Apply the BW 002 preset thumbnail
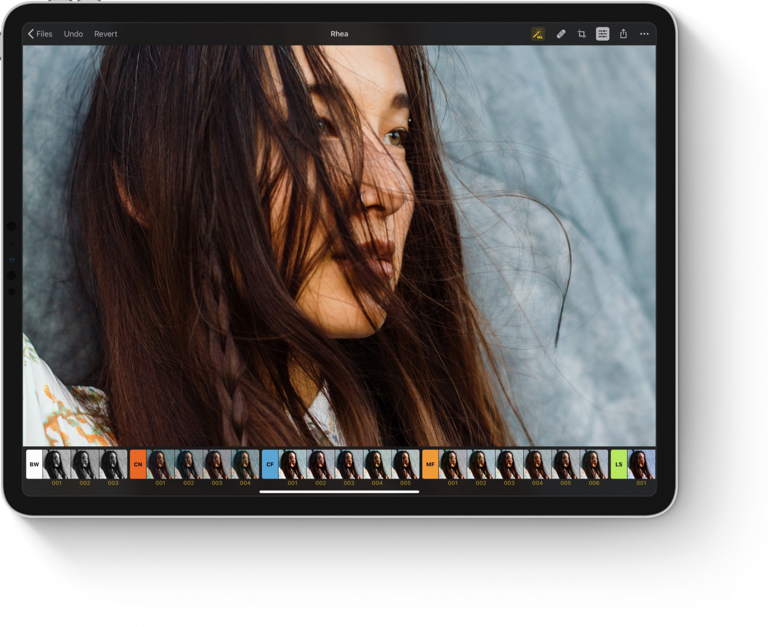The height and width of the screenshot is (627, 784). [85, 464]
